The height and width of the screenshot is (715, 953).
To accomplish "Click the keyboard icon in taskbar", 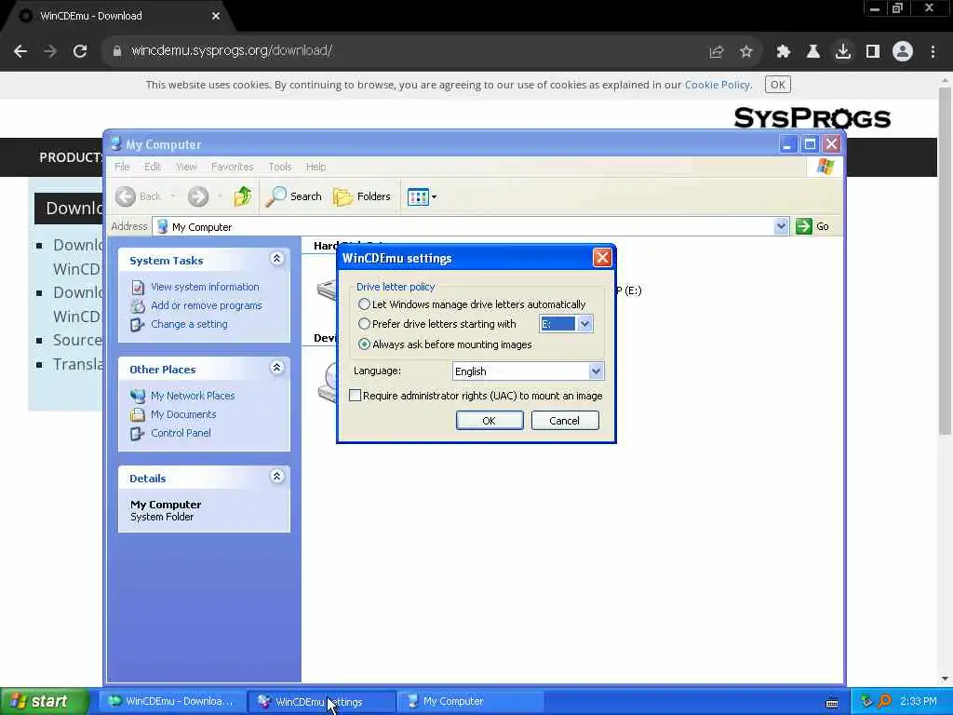I will tap(832, 703).
